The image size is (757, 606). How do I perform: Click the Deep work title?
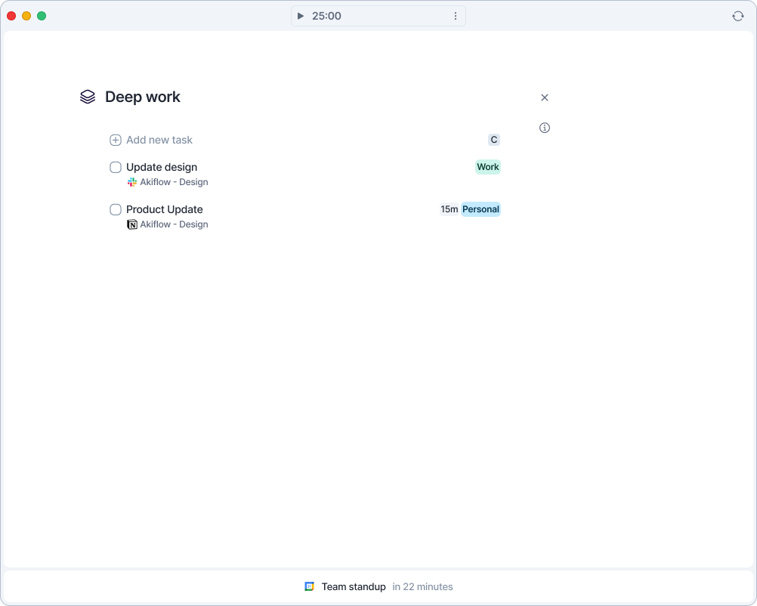pyautogui.click(x=143, y=97)
